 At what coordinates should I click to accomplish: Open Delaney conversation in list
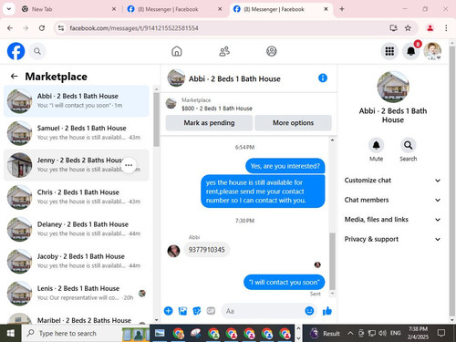(x=77, y=229)
